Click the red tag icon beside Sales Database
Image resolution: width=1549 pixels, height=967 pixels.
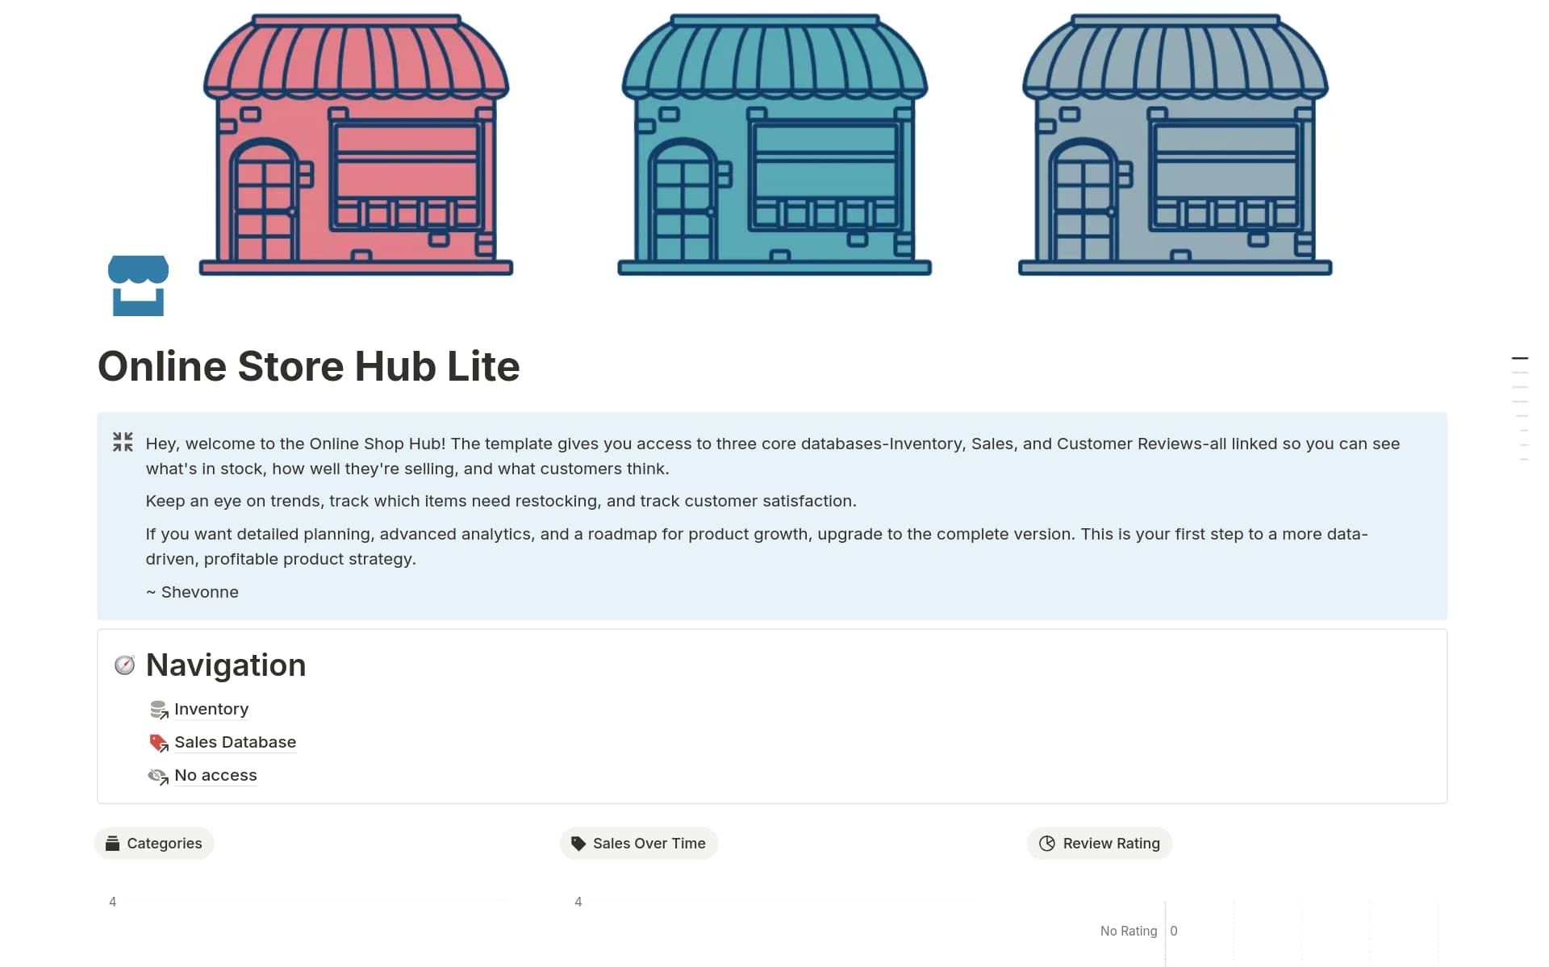click(x=158, y=743)
